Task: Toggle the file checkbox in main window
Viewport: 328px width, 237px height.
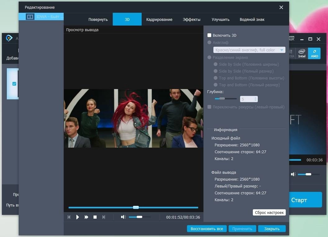Action: click(x=14, y=84)
